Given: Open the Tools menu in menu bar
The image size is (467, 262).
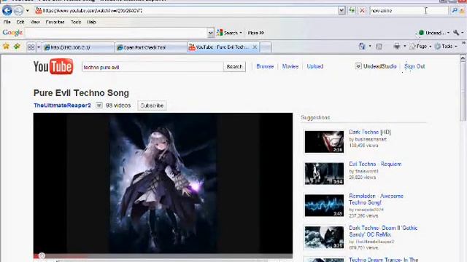Looking at the screenshot, I should coord(76,22).
